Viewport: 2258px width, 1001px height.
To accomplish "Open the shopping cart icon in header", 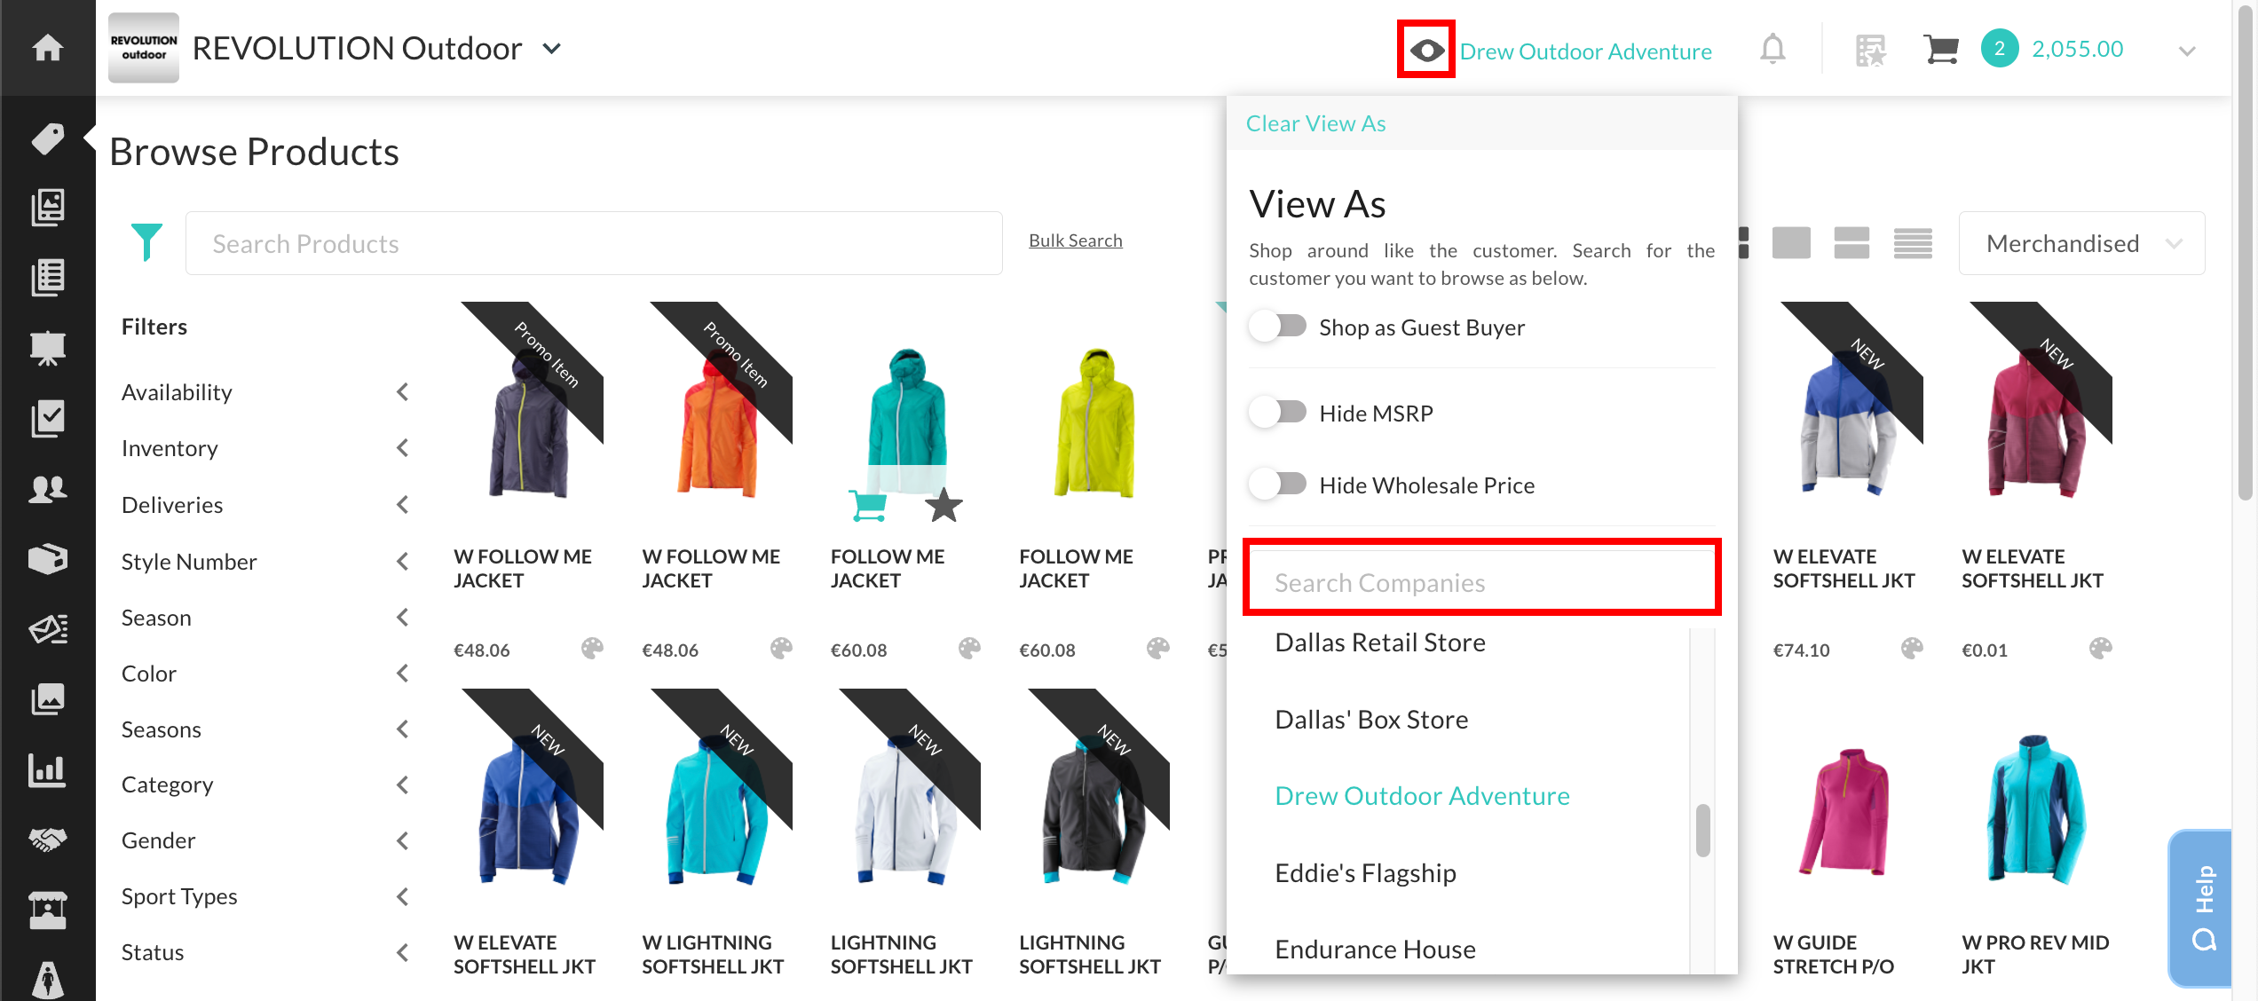I will [1941, 49].
